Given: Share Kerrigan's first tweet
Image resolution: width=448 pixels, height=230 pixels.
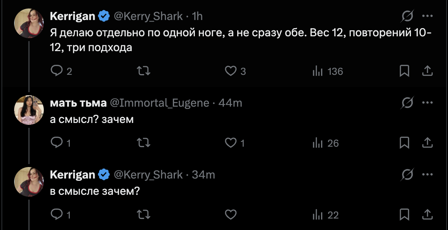Looking at the screenshot, I should pos(427,70).
